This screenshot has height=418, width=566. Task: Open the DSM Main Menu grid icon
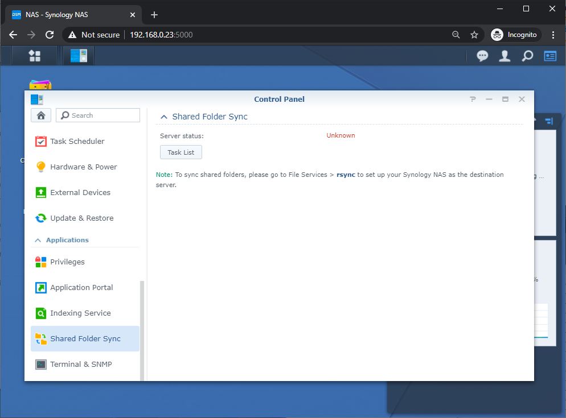(x=35, y=56)
